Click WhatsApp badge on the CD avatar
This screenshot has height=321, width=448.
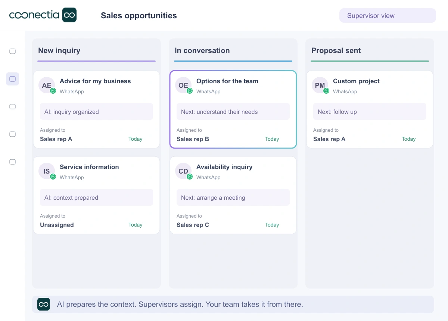pyautogui.click(x=190, y=177)
